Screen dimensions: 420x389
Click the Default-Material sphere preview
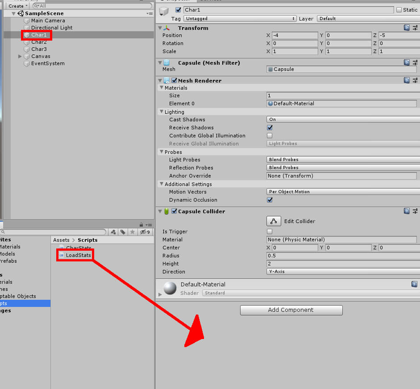point(170,288)
